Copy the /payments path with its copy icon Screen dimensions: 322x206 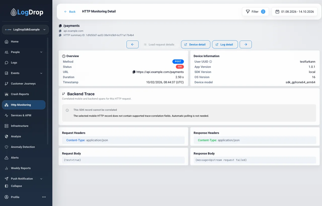(60, 26)
